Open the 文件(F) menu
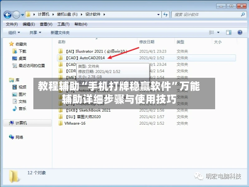The width and height of the screenshot is (249, 187). pos(11,24)
